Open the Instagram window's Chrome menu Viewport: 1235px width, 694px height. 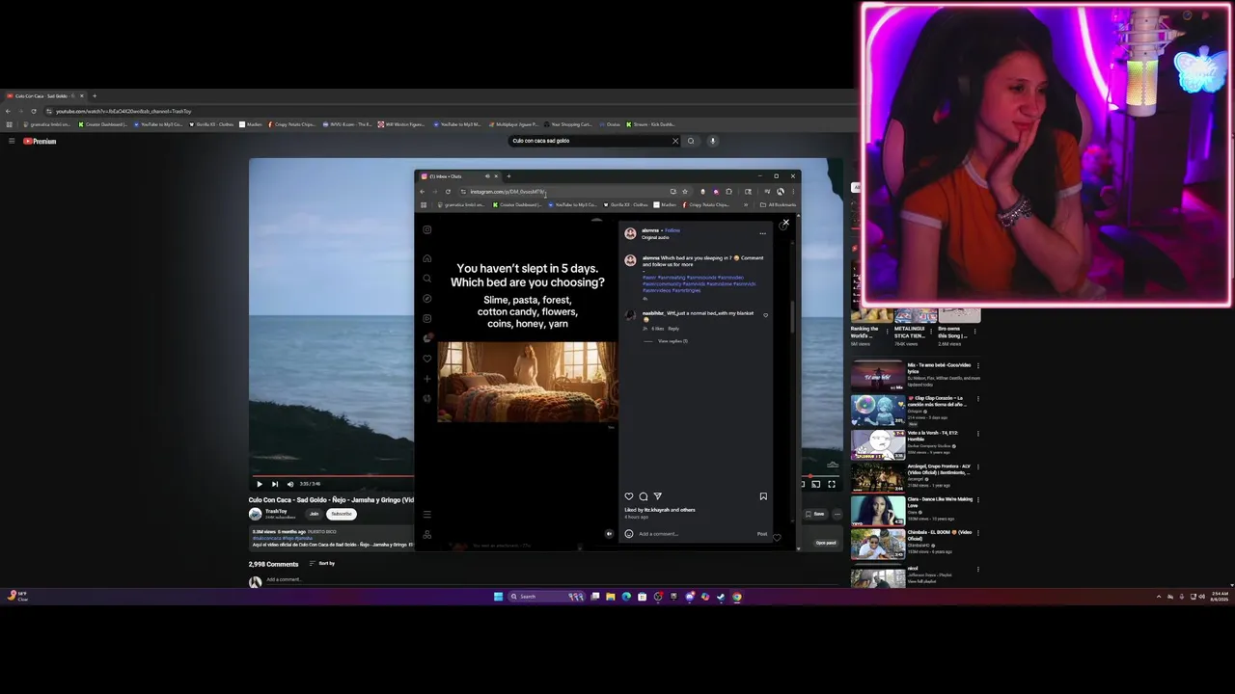pyautogui.click(x=793, y=191)
